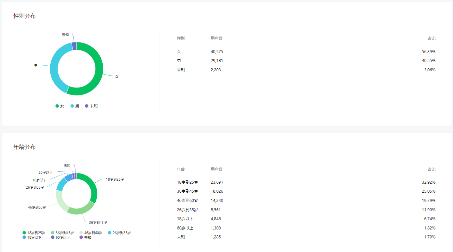This screenshot has height=252, width=453.
Task: Click the 46岁到60岁 callout label beside age donut
Action: [x=37, y=207]
